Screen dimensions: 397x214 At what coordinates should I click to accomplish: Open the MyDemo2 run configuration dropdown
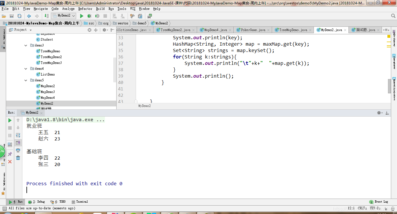coord(64,16)
